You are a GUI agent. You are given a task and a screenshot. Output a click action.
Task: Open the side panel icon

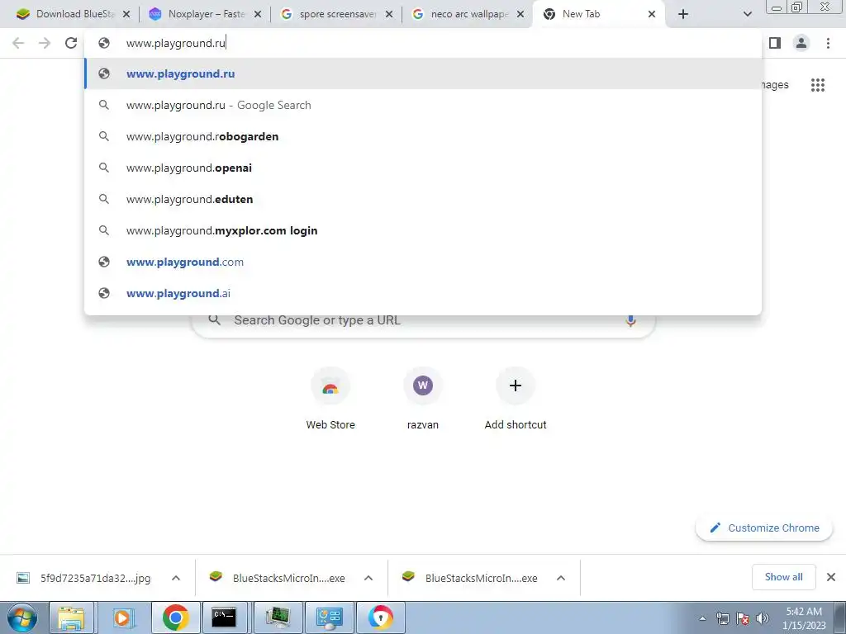[775, 43]
